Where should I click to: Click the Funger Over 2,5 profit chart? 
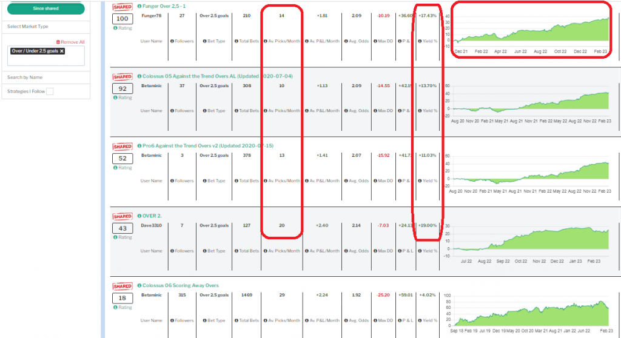tap(531, 30)
